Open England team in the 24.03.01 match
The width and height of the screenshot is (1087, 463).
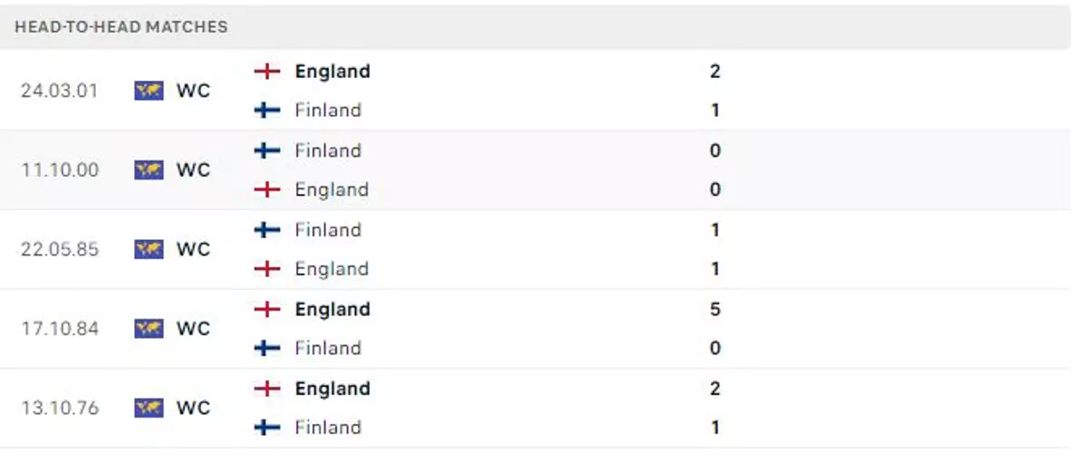[x=332, y=72]
